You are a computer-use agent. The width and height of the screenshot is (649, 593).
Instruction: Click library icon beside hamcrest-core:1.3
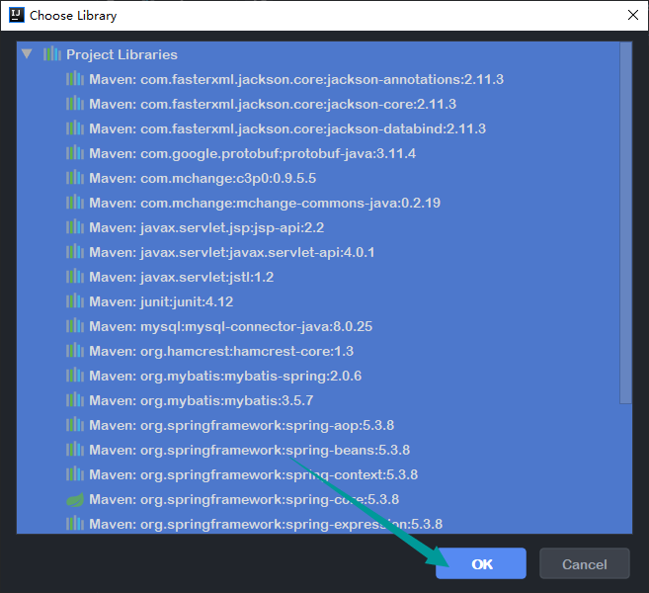[x=75, y=351]
